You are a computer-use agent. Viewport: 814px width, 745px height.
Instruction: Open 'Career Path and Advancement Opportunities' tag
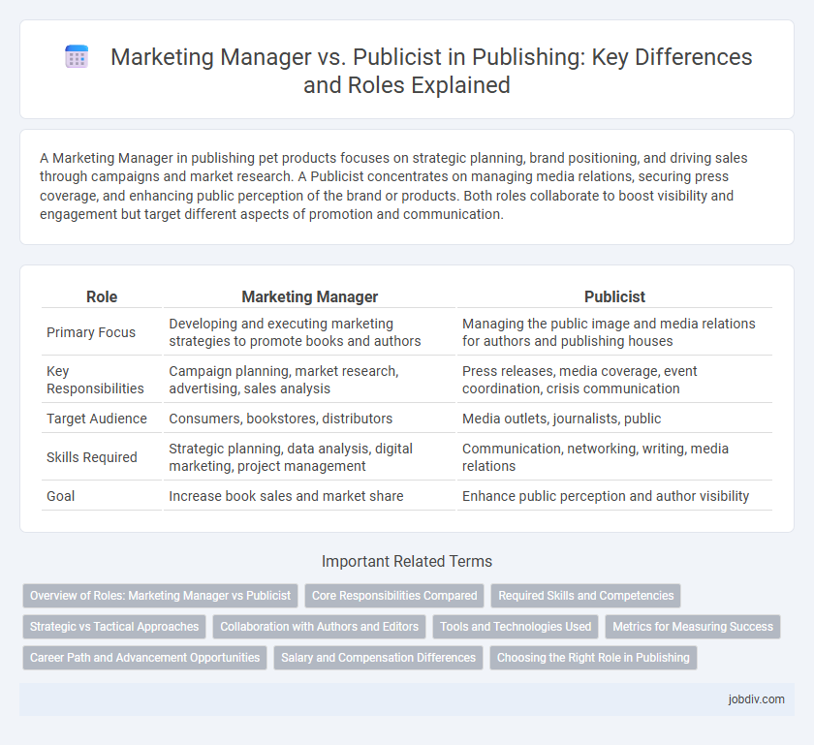click(x=144, y=657)
